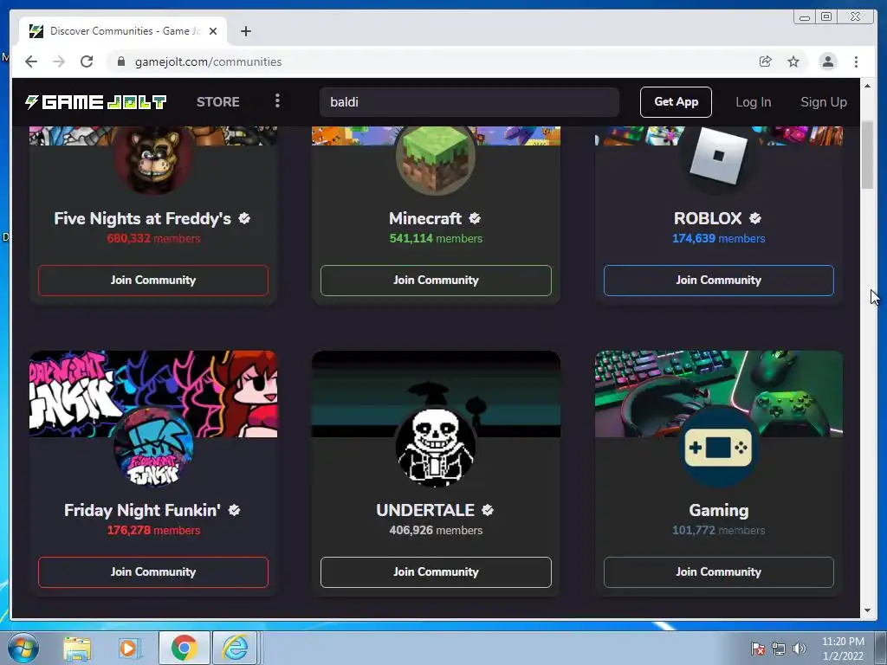Image resolution: width=887 pixels, height=665 pixels.
Task: Click the Friday Night Funkin' avatar
Action: (x=153, y=448)
